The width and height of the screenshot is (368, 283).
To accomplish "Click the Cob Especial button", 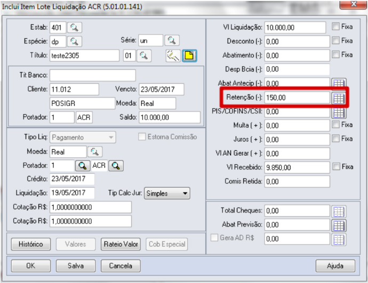I will click(x=167, y=244).
